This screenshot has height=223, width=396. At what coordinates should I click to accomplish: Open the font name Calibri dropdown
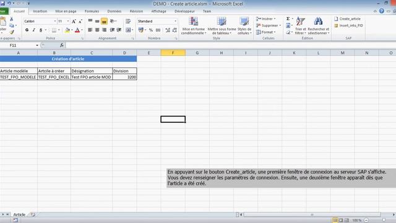pyautogui.click(x=55, y=21)
